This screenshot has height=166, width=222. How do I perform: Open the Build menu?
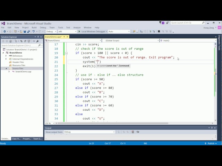click(34, 28)
